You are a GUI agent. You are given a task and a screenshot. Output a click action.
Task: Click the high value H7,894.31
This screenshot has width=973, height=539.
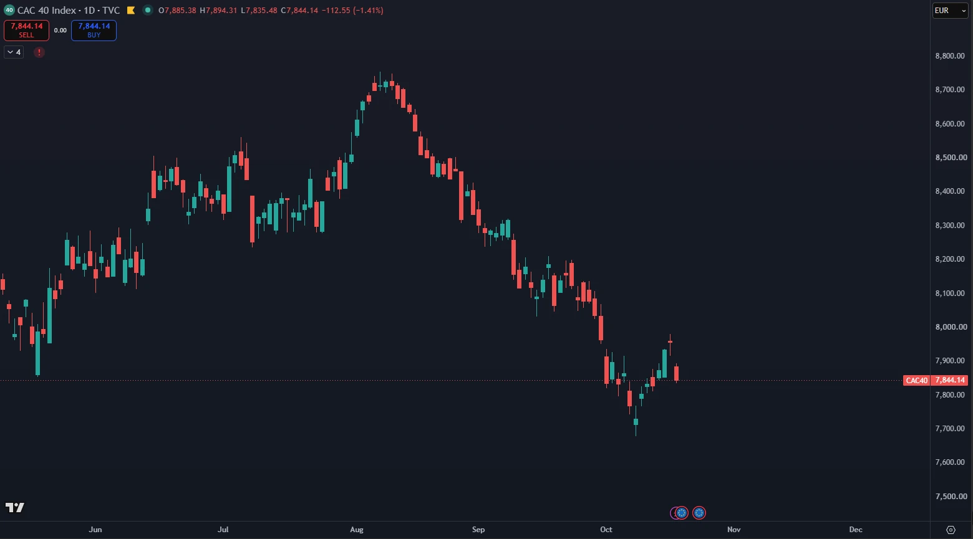point(218,11)
